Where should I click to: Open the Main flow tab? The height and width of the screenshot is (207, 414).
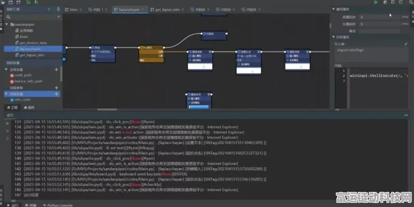click(x=71, y=9)
